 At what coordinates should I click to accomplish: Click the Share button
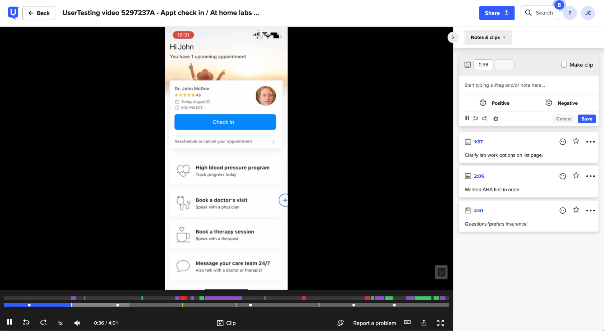point(497,13)
